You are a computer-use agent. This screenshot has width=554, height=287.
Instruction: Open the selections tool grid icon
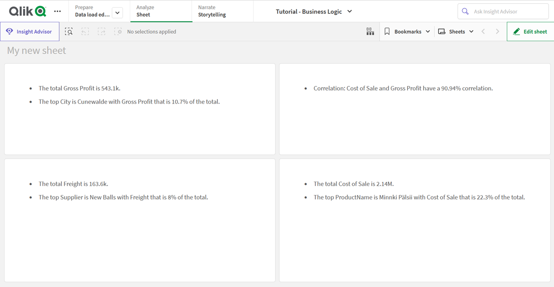[370, 31]
